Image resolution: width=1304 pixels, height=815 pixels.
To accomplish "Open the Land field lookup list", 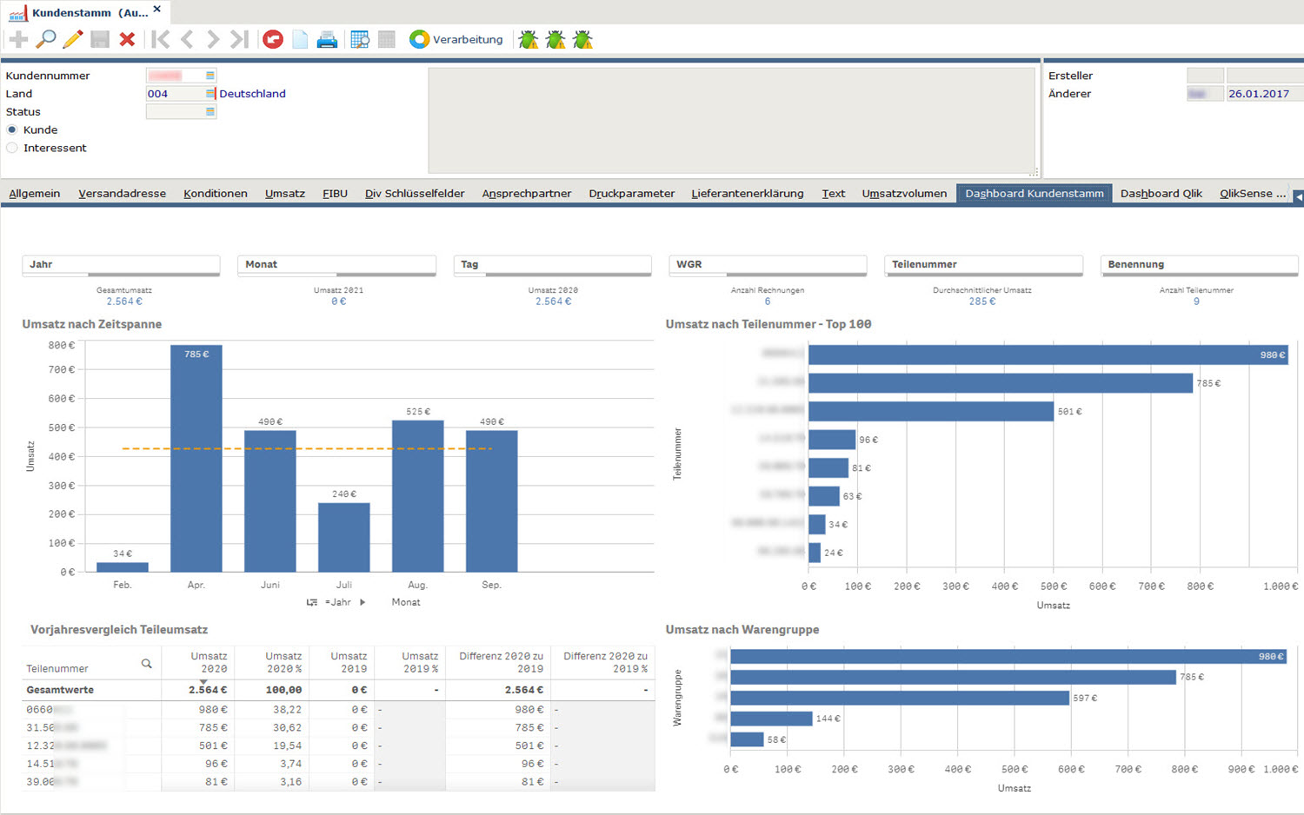I will coord(210,94).
